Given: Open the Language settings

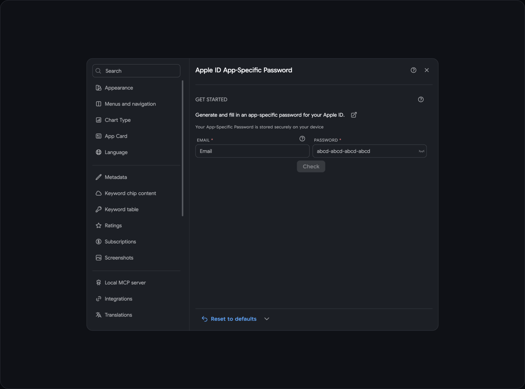Looking at the screenshot, I should (x=136, y=152).
